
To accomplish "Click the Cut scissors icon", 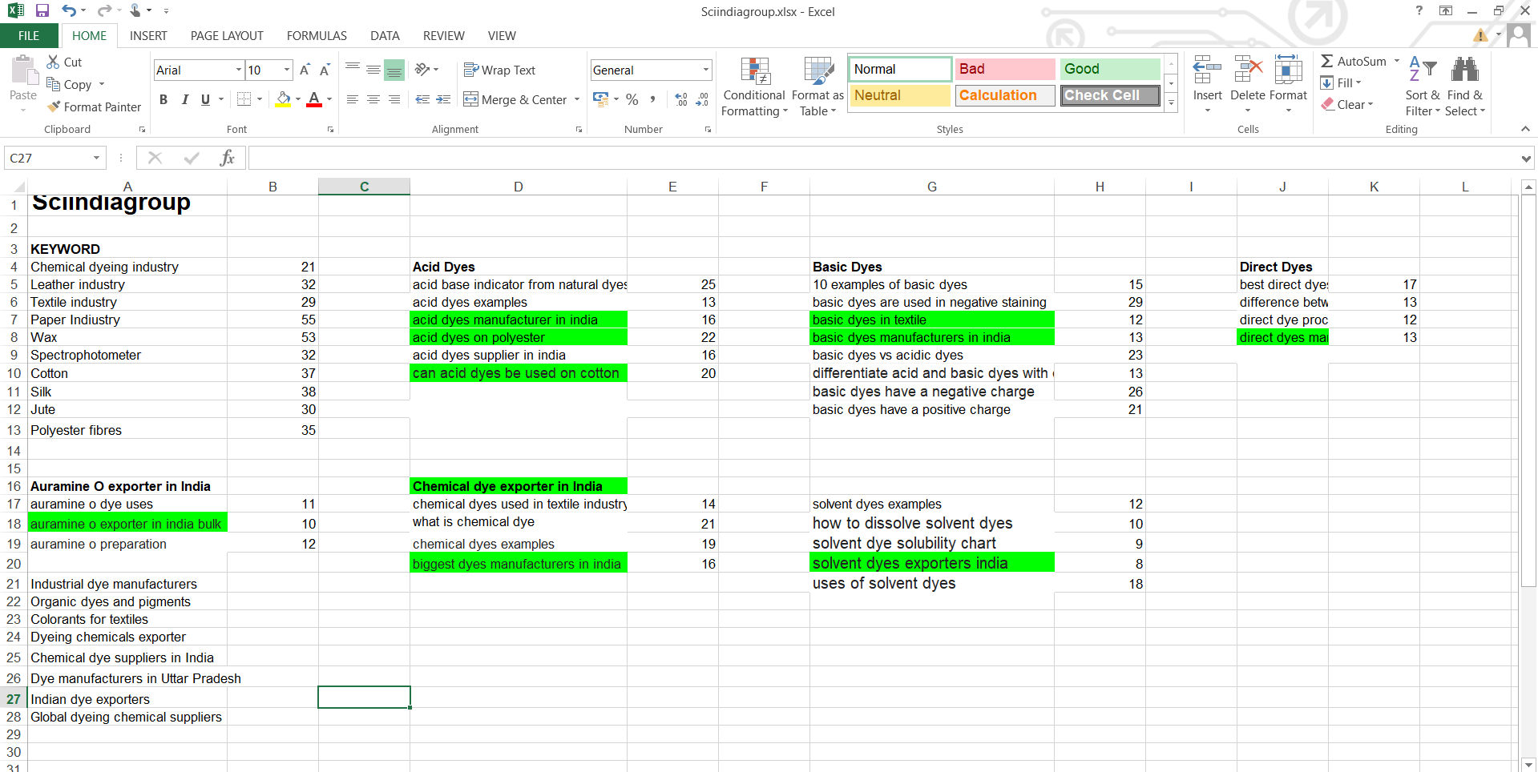I will [54, 62].
